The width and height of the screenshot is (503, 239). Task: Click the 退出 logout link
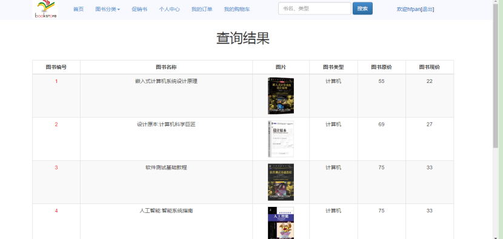click(x=427, y=9)
